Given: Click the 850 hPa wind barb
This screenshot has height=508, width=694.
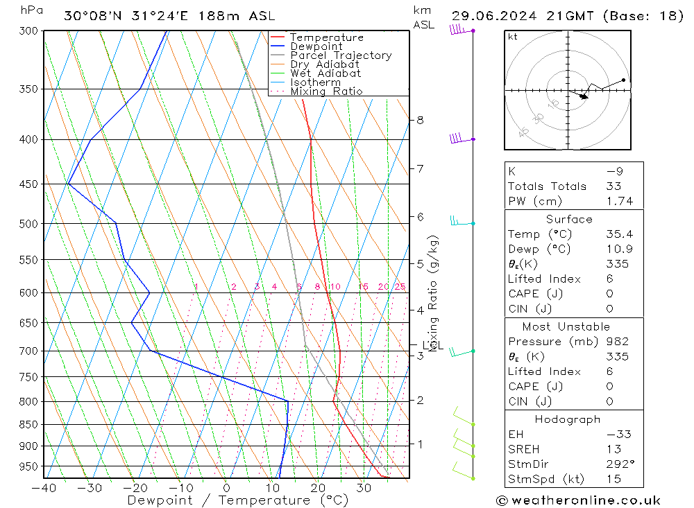Looking at the screenshot, I should 464,417.
